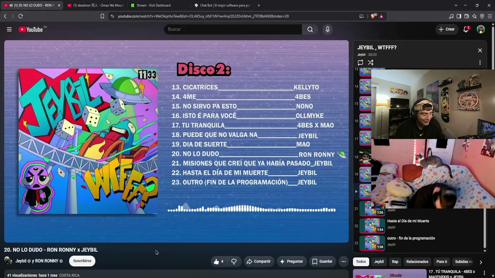
Task: Open the playlist three-dot options menu
Action: pyautogui.click(x=480, y=63)
